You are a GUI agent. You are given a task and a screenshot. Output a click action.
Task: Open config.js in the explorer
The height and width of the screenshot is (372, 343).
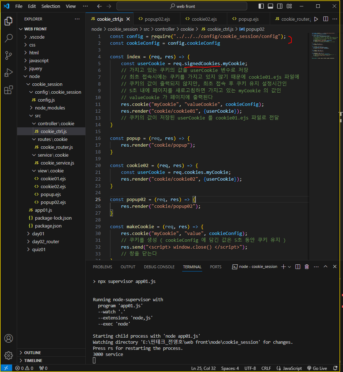51,100
